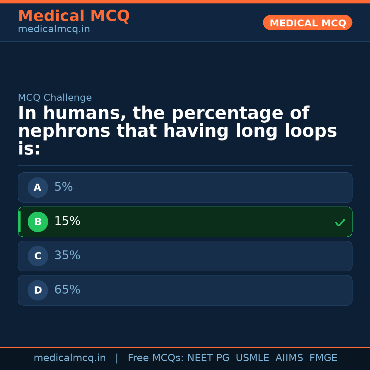Click the letter C circle badge

(x=38, y=256)
